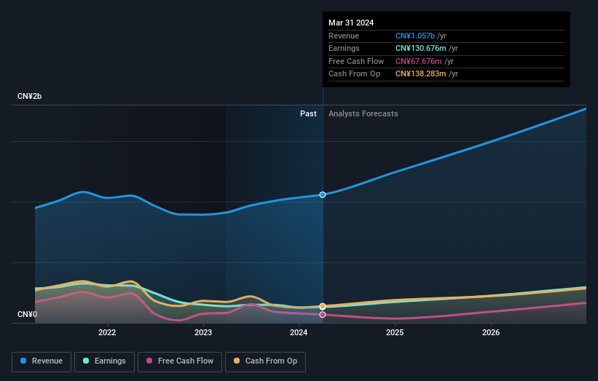Screen dimensions: 598x381
Task: Click the Past label
Action: point(308,113)
